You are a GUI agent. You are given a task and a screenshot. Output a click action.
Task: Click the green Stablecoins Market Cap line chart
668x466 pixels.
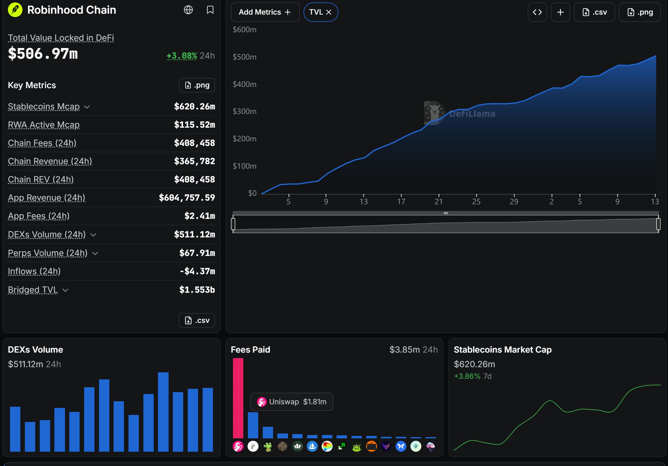557,417
